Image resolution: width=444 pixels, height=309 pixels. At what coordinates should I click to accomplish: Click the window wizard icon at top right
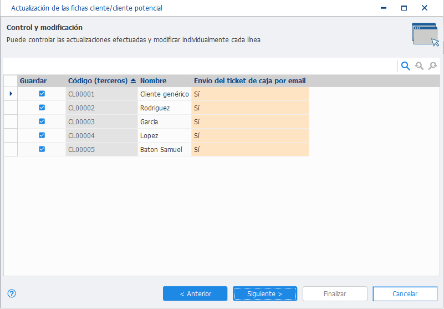pos(425,34)
